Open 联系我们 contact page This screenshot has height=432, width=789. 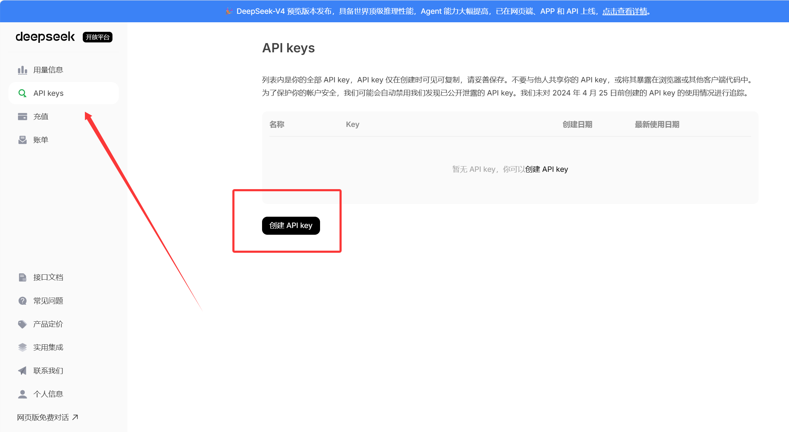[64, 371]
